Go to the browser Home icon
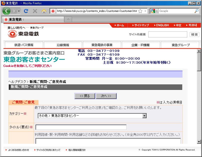This screenshot has height=157, width=202. point(44,11)
